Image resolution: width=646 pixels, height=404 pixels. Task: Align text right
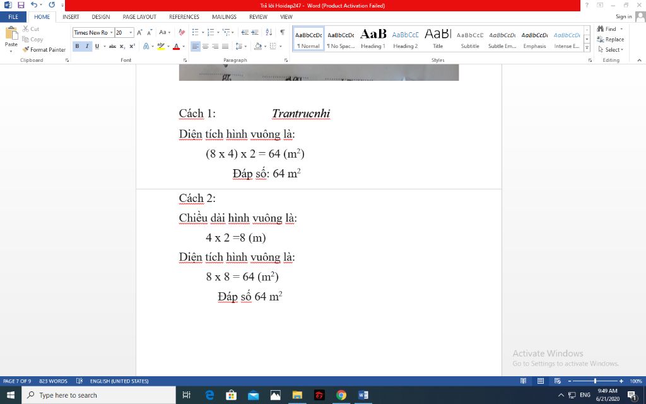tap(215, 46)
